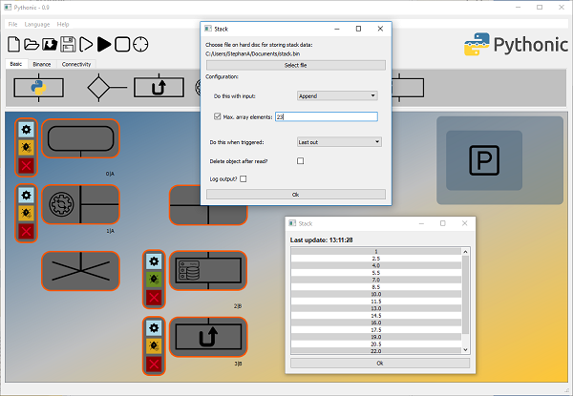Image resolution: width=573 pixels, height=396 pixels.
Task: Enable the Delete object after read checkbox
Action: pyautogui.click(x=300, y=161)
